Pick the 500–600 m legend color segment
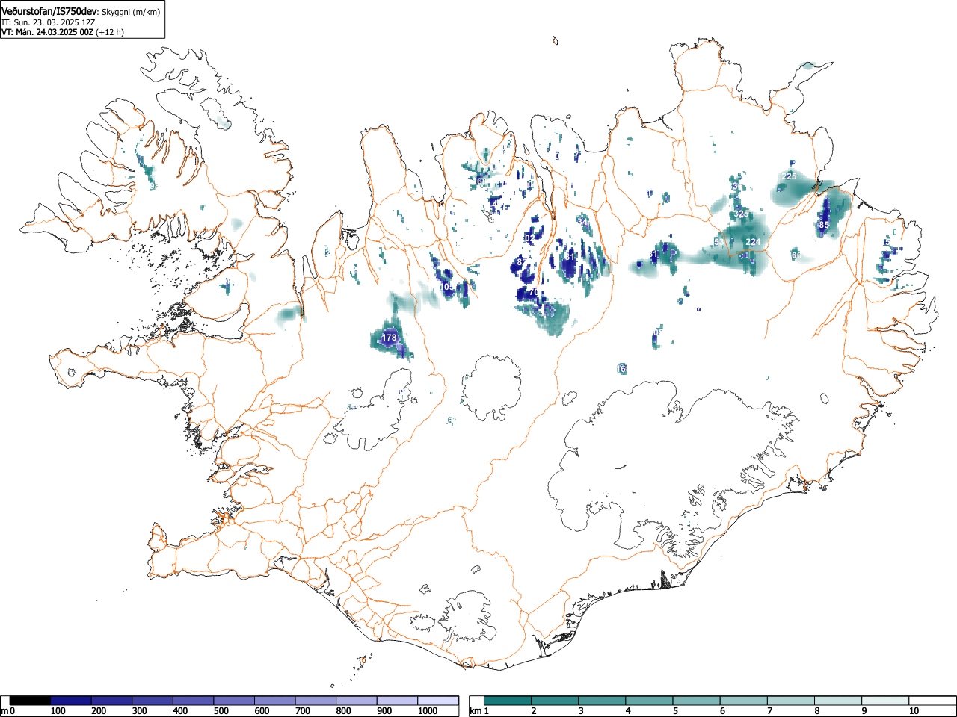Image resolution: width=957 pixels, height=717 pixels. (234, 701)
